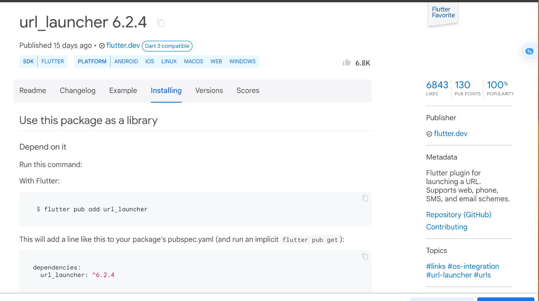Copy the url_launcher 6.2.4 title
539x301 pixels.
[x=161, y=23]
